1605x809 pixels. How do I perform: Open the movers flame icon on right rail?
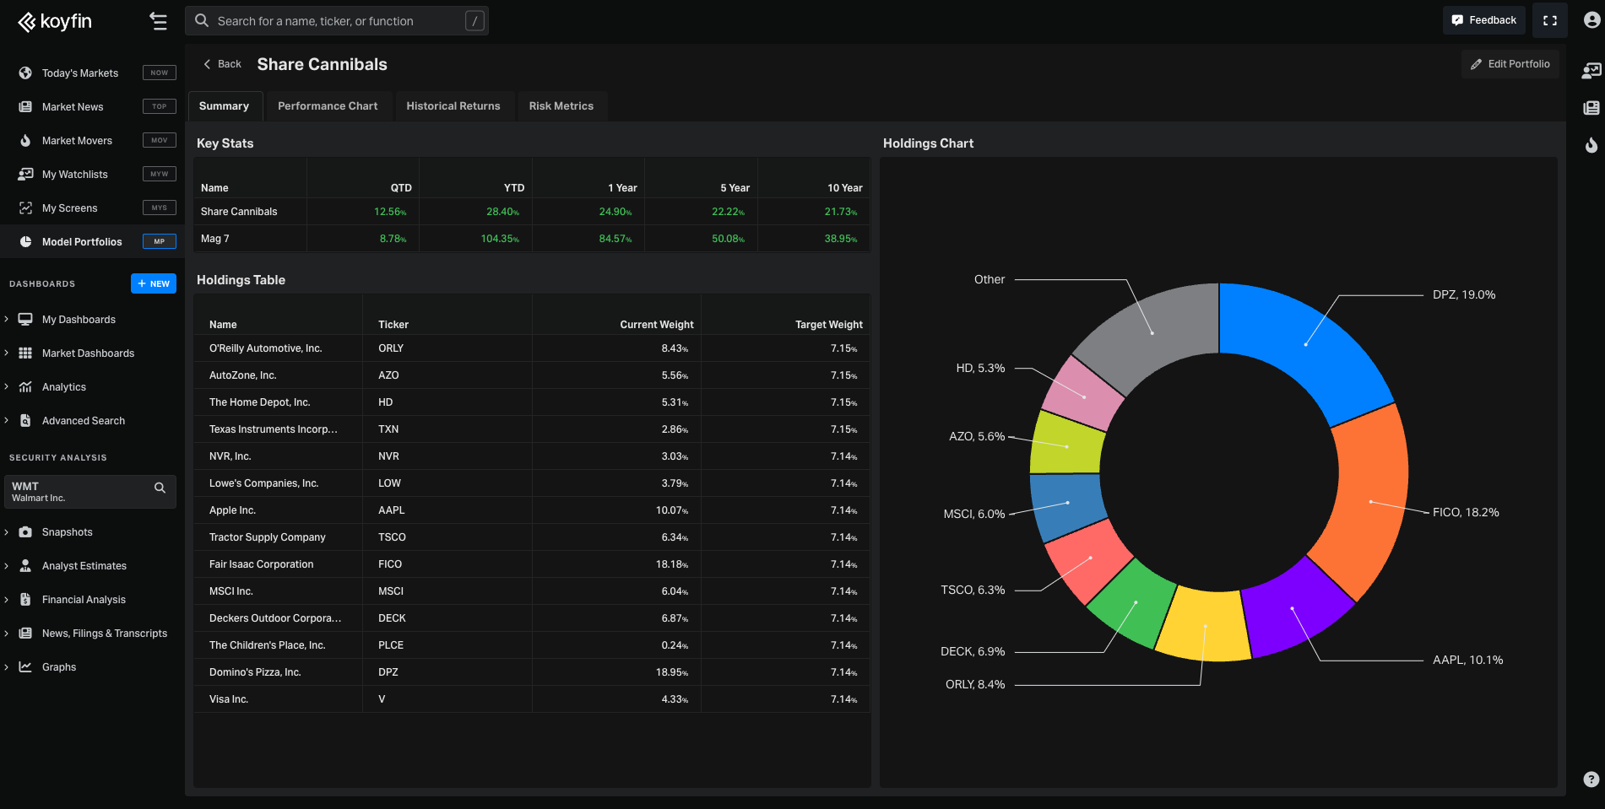(1591, 145)
